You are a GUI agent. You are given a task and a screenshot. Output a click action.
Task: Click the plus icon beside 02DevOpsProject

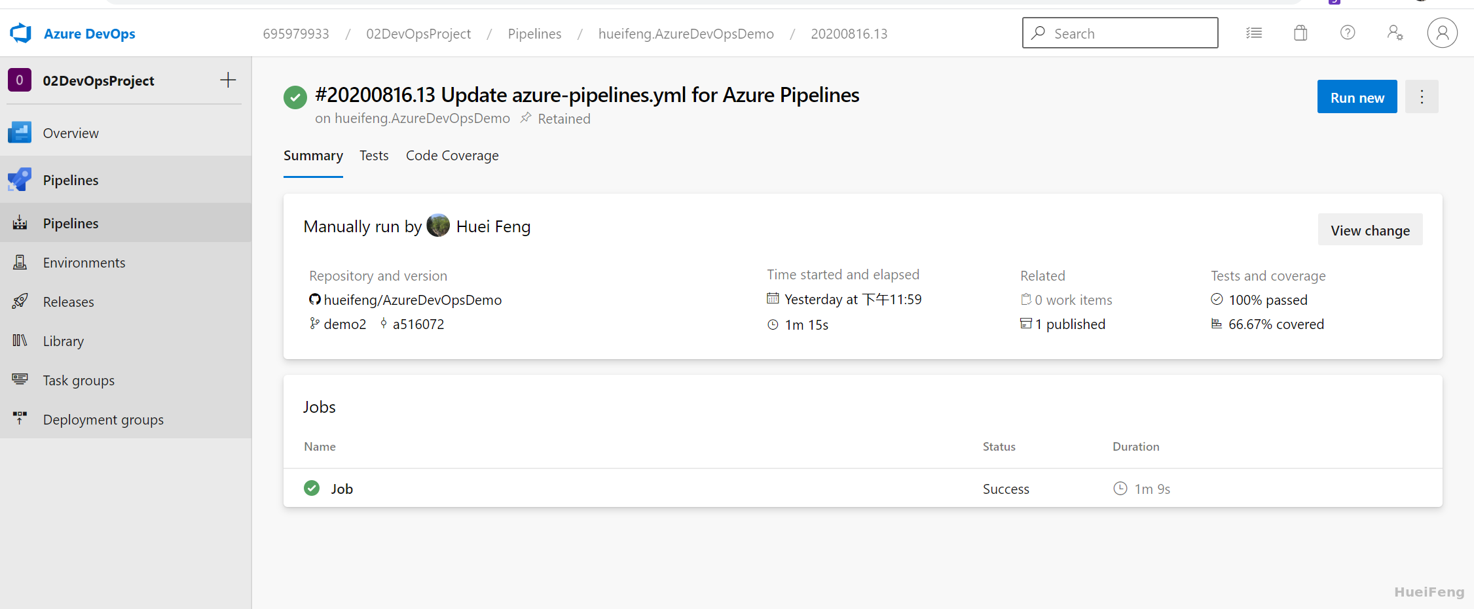click(x=228, y=80)
